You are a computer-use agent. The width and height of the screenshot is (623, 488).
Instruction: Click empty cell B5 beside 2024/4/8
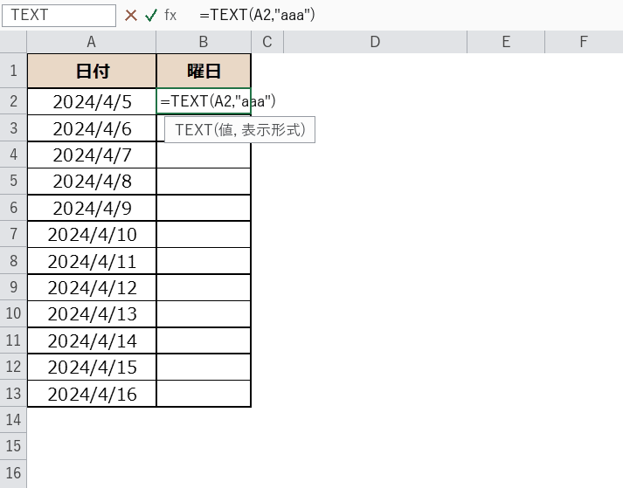tap(204, 182)
